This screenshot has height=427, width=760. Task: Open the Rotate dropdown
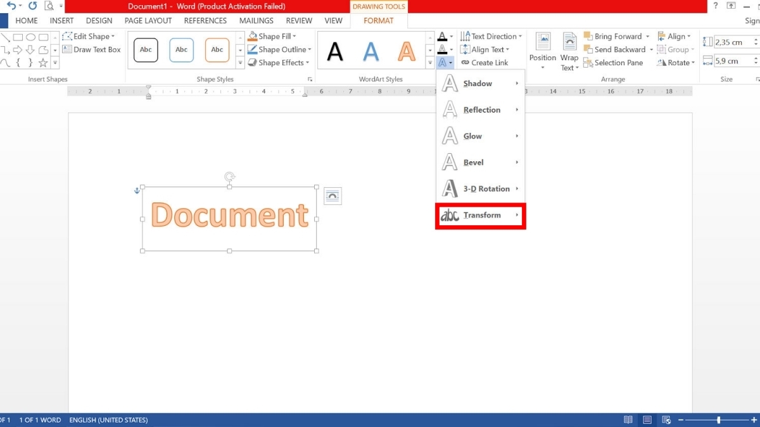click(x=676, y=63)
